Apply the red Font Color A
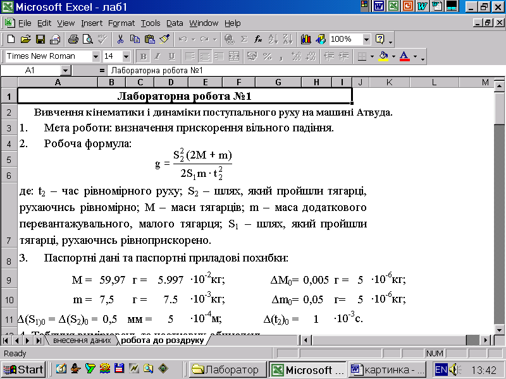Viewport: 506px width, 379px height. (x=405, y=56)
